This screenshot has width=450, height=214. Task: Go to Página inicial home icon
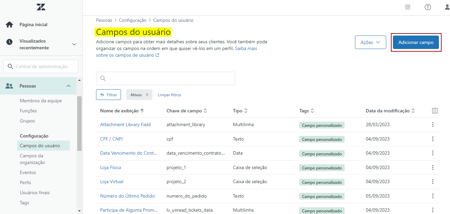click(x=9, y=24)
